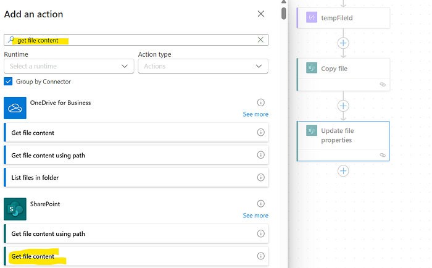View info for List files in folder

click(260, 177)
